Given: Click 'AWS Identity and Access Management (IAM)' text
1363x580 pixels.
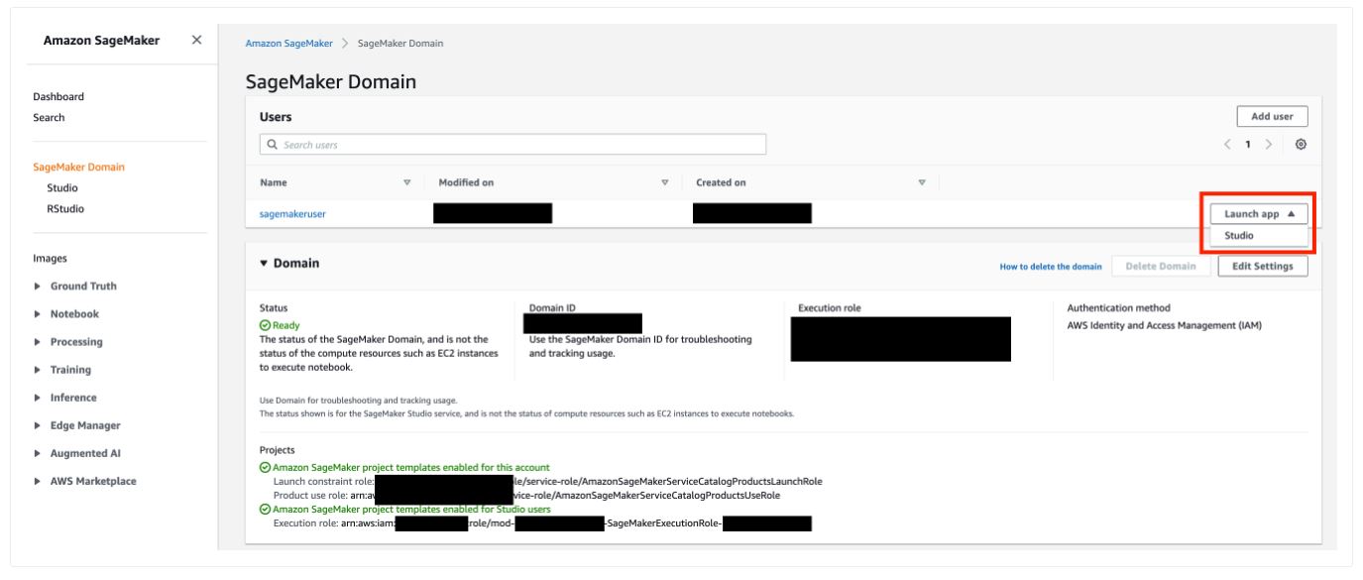Looking at the screenshot, I should click(x=1164, y=326).
